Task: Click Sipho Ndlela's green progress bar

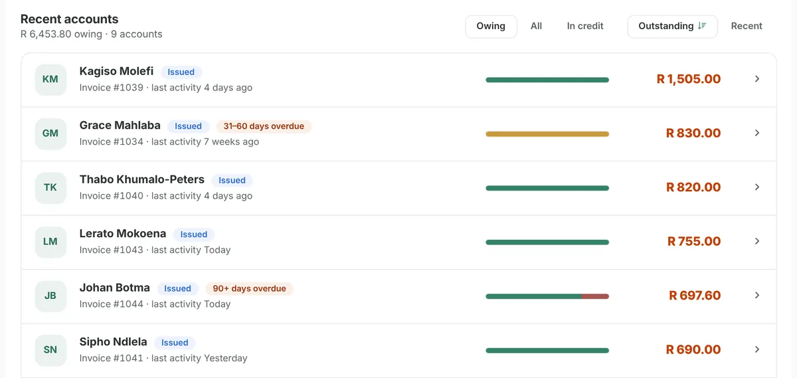Action: [547, 351]
